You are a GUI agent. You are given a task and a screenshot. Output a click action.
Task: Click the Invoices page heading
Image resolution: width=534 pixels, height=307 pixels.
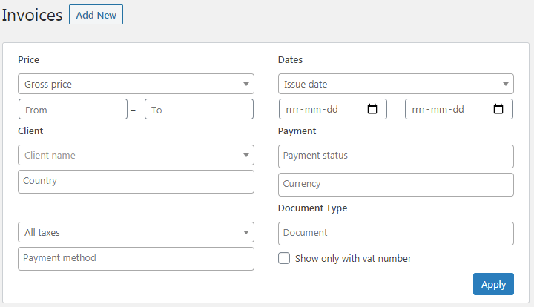(x=32, y=16)
